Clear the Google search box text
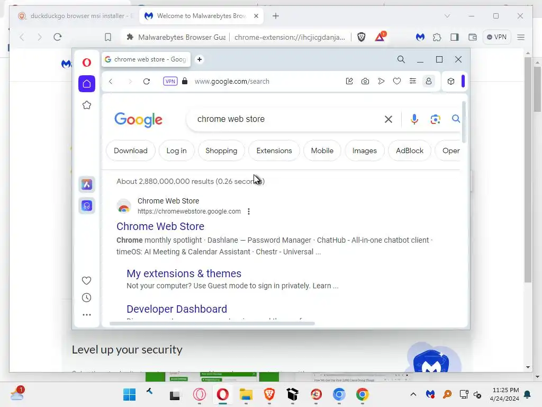542x407 pixels. (389, 119)
